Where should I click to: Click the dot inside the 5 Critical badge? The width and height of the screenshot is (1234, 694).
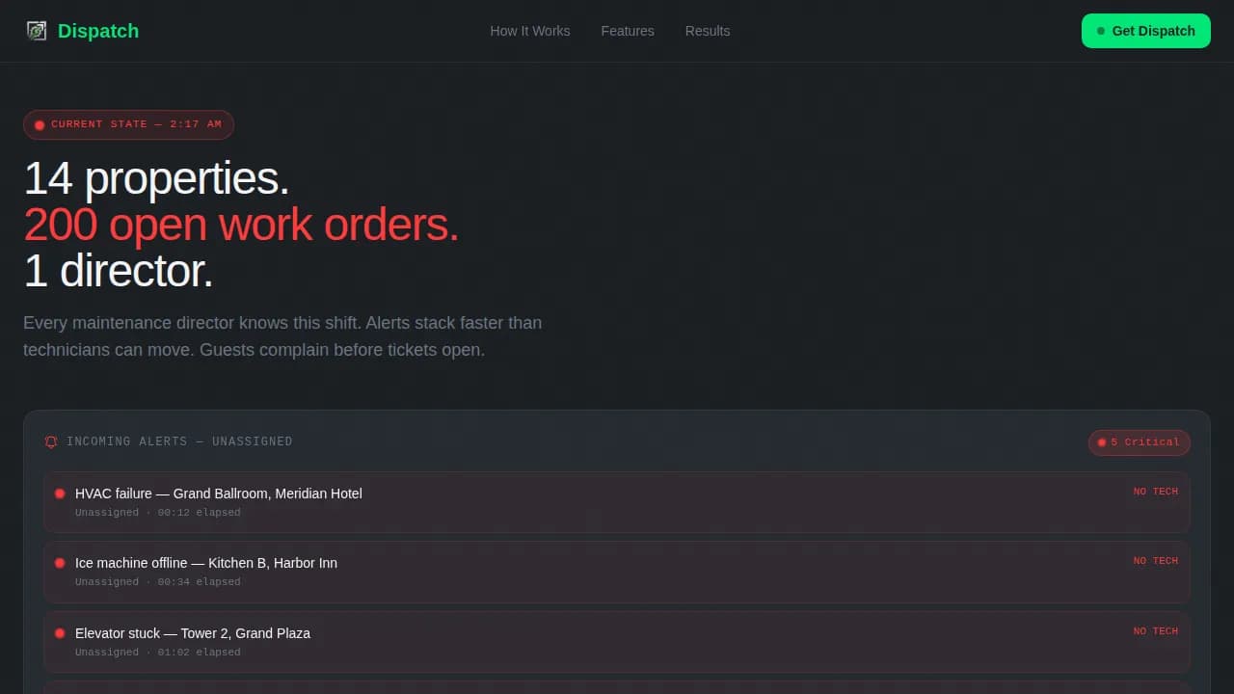coord(1102,442)
